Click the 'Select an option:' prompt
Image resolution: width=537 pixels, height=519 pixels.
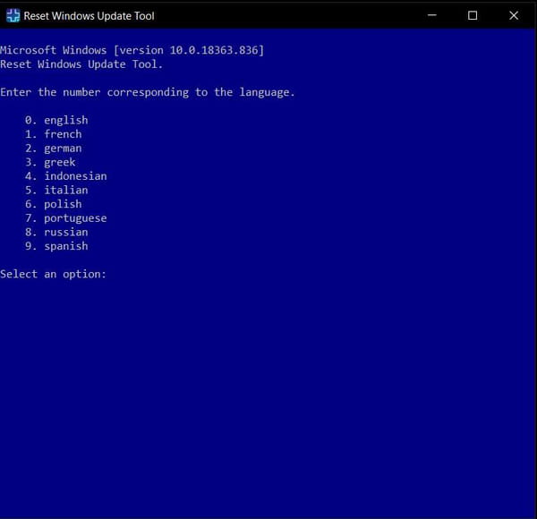(54, 274)
